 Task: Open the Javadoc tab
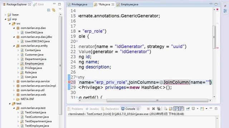92,109
